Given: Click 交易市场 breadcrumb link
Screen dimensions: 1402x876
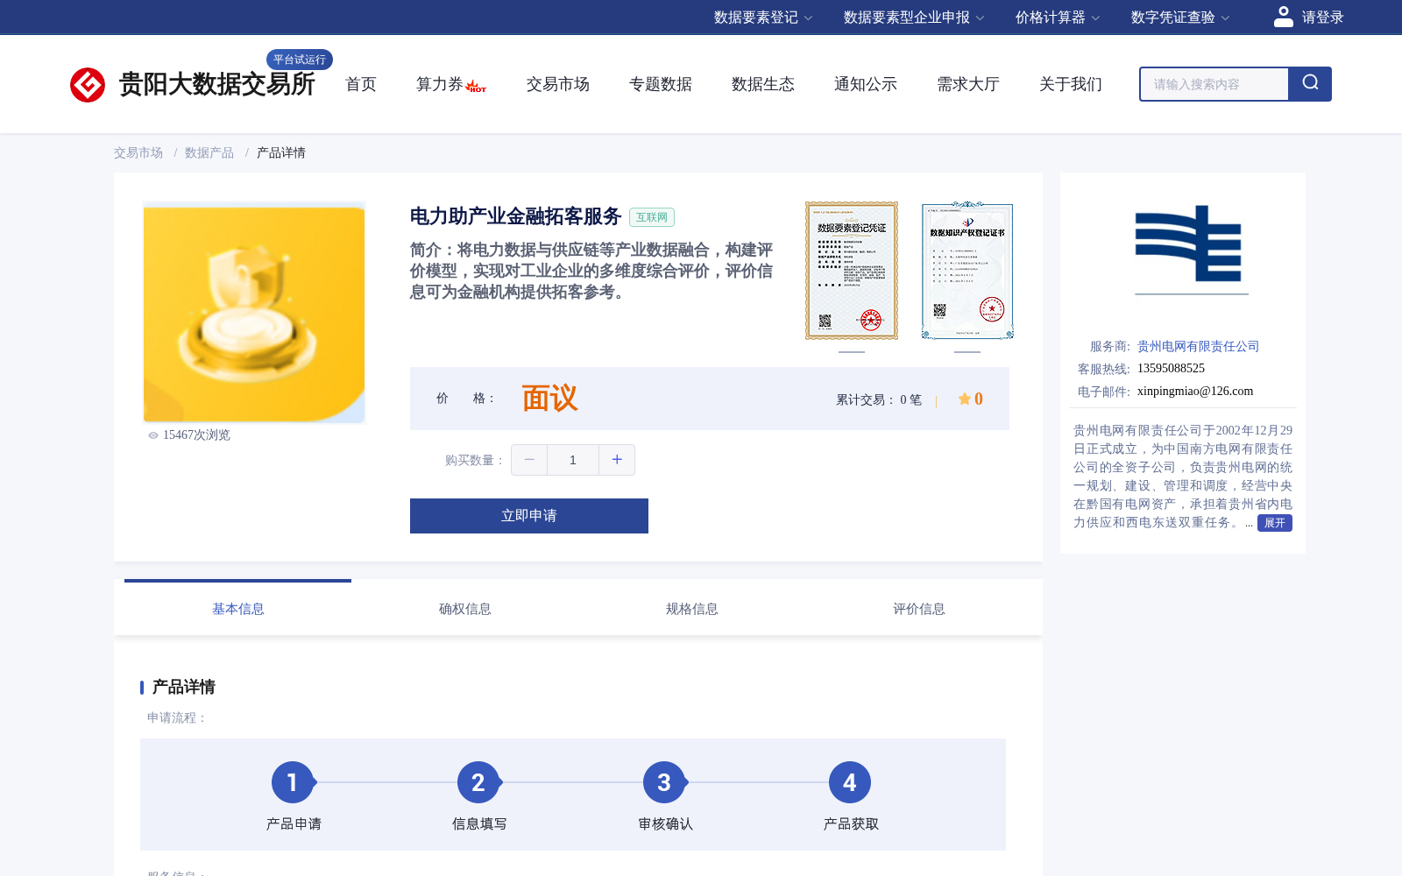Looking at the screenshot, I should (x=138, y=152).
